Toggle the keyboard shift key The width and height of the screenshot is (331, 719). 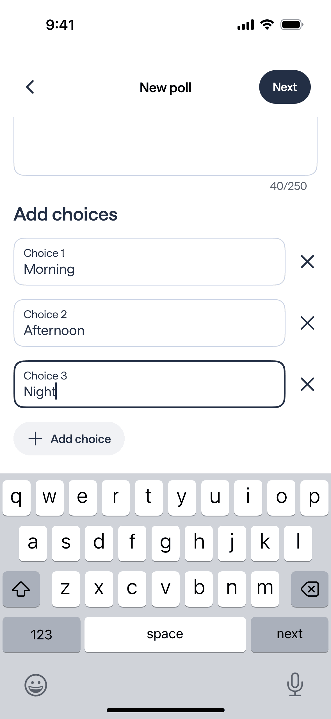[x=21, y=589]
